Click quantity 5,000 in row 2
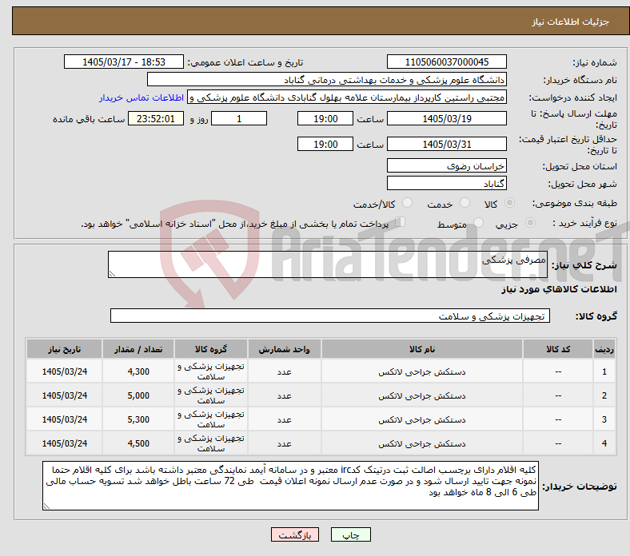 tap(138, 395)
